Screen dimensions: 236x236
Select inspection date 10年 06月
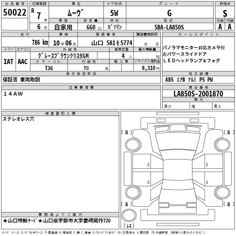click(x=64, y=43)
